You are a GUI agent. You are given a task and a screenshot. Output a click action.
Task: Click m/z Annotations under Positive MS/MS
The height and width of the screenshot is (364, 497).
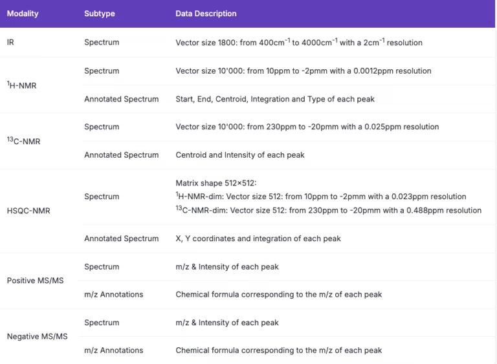click(x=113, y=294)
